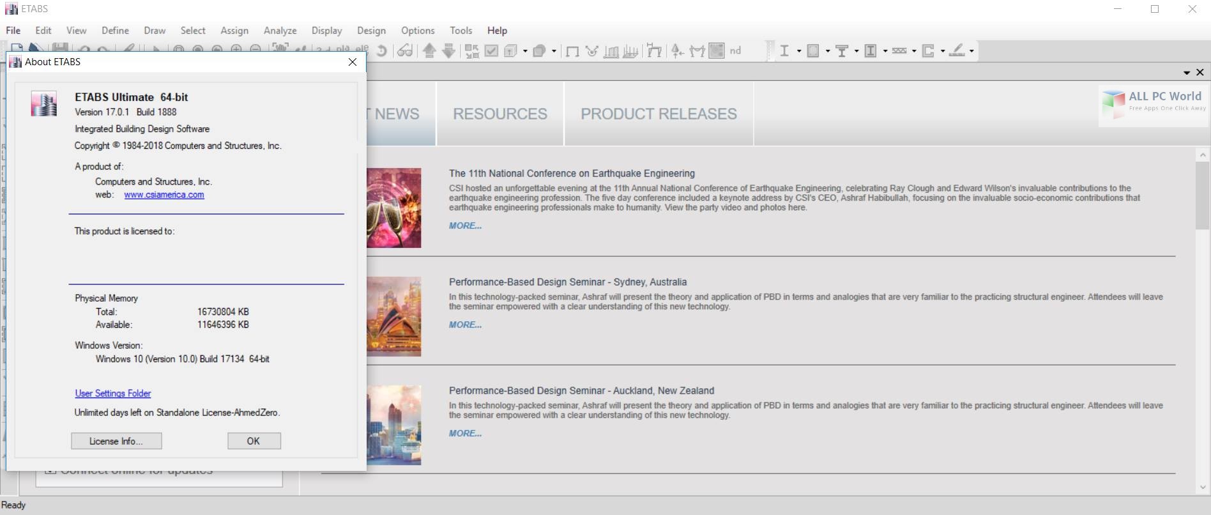This screenshot has width=1211, height=515.
Task: Open dropdown beside steel joist truss icon
Action: pyautogui.click(x=913, y=51)
